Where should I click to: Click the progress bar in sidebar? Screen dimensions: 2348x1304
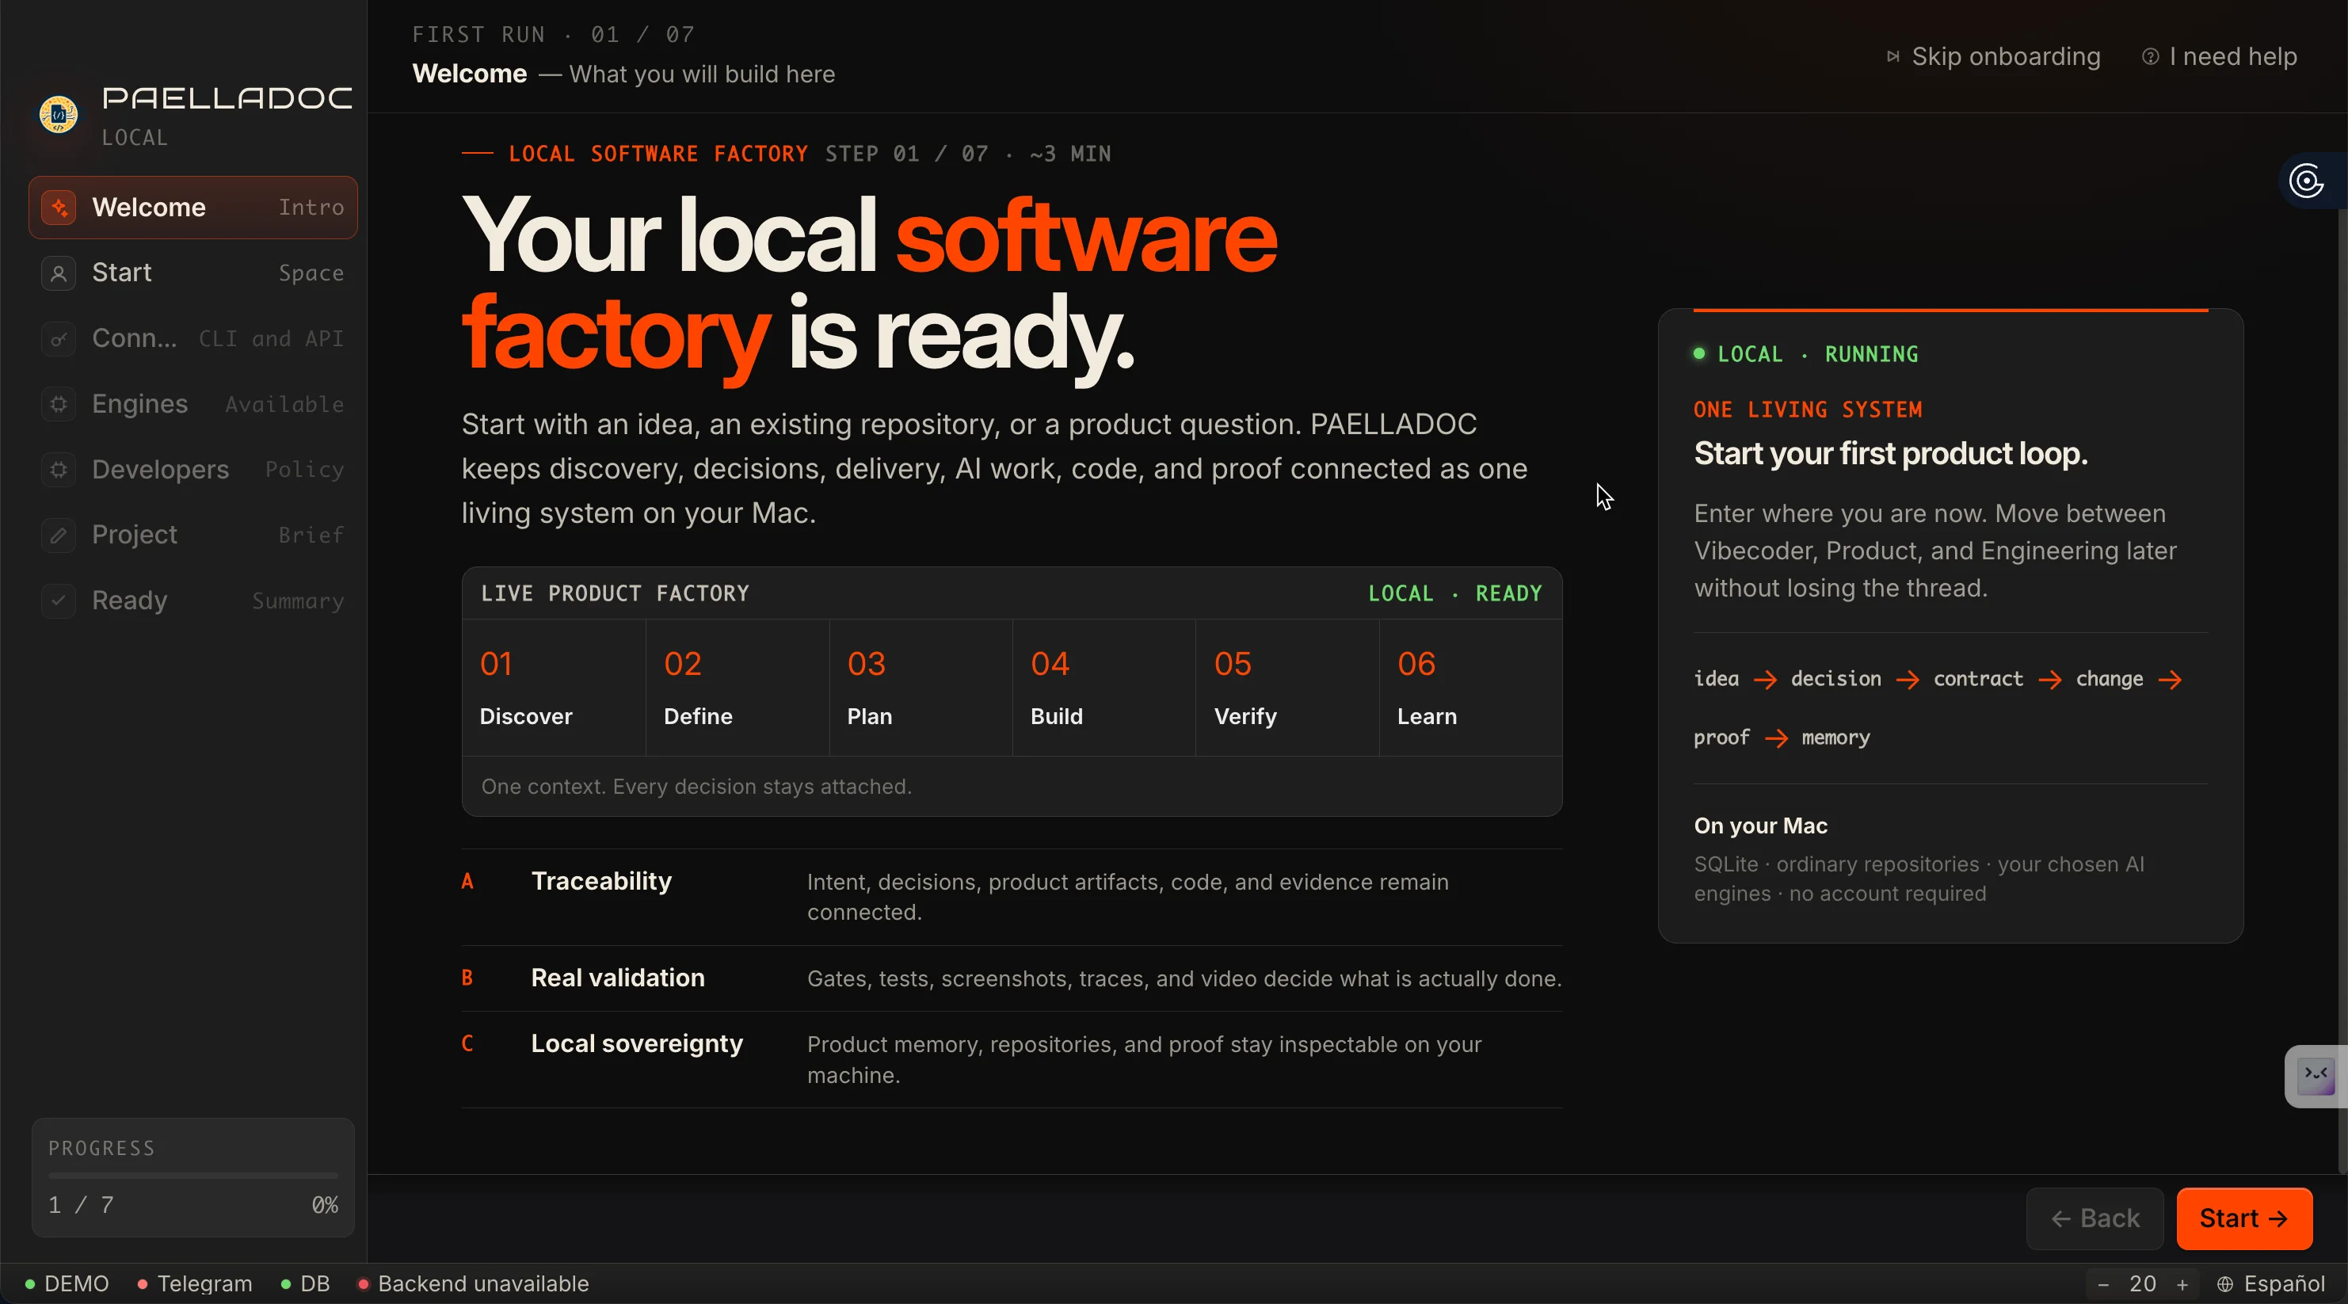pos(193,1176)
